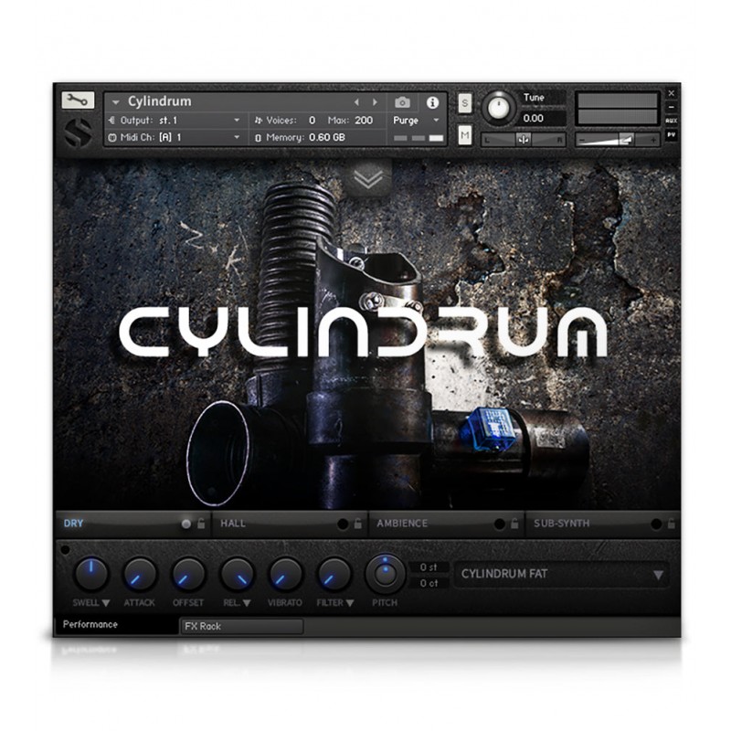
Task: Click the Tune knob
Action: [498, 109]
